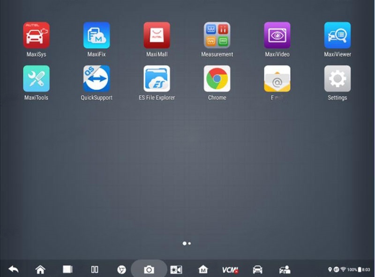Switch to the second home screen page dot

(x=189, y=243)
